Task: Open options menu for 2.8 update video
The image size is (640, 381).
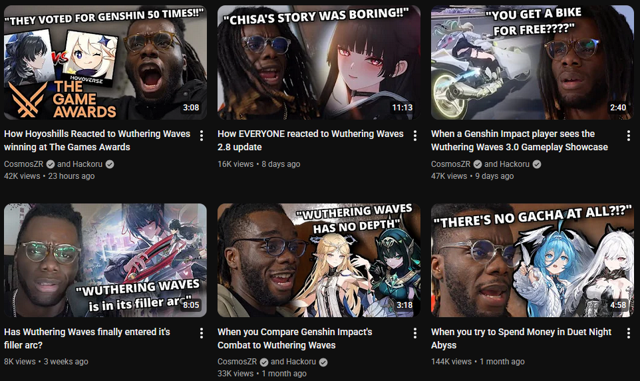Action: click(414, 136)
